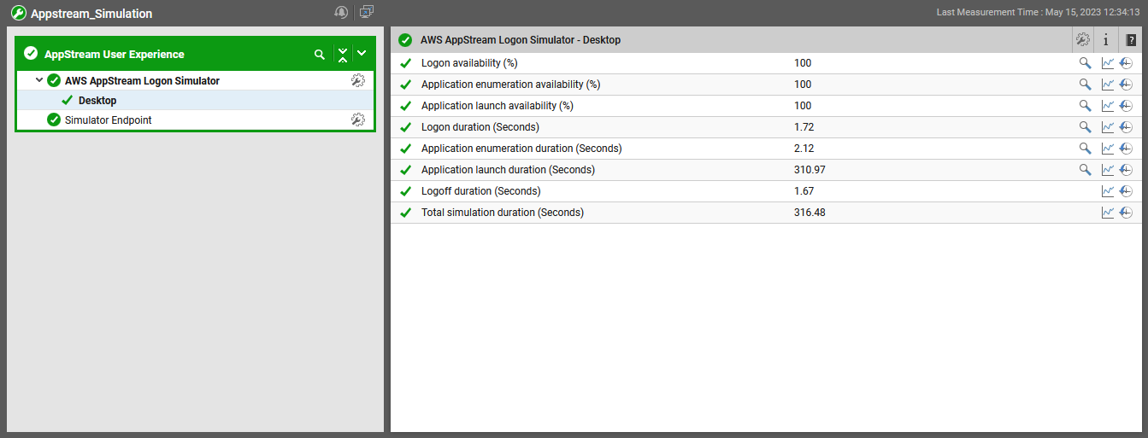Image resolution: width=1148 pixels, height=438 pixels.
Task: Collapse AWS AppStream Logon Simulator tree node
Action: tap(39, 80)
